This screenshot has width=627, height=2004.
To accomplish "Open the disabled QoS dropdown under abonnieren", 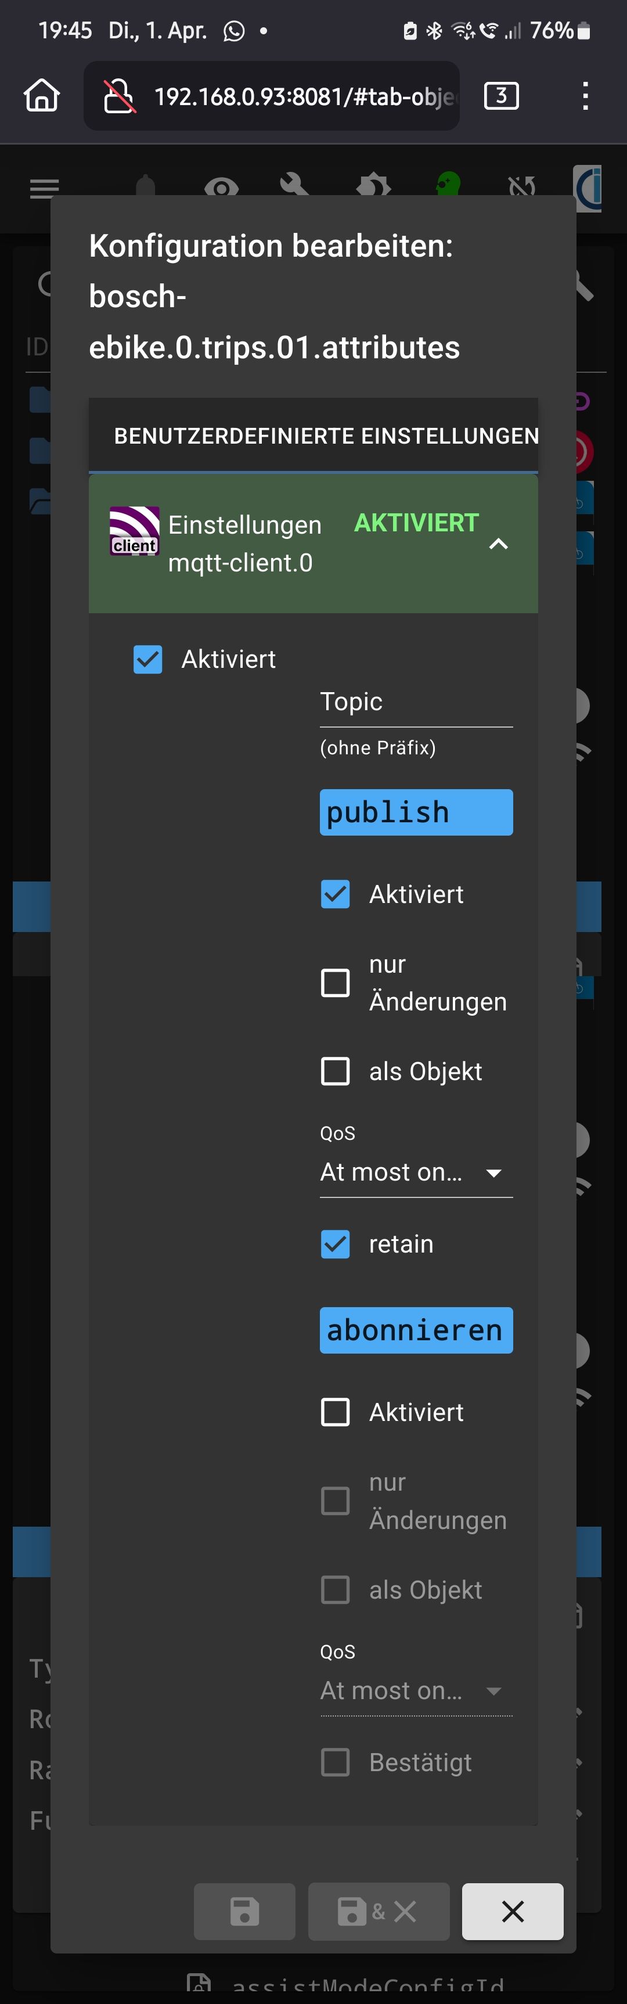I will (416, 1690).
